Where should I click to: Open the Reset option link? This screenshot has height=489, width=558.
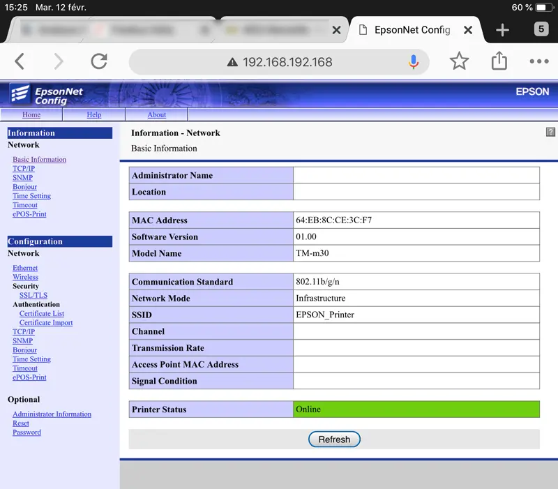coord(21,423)
